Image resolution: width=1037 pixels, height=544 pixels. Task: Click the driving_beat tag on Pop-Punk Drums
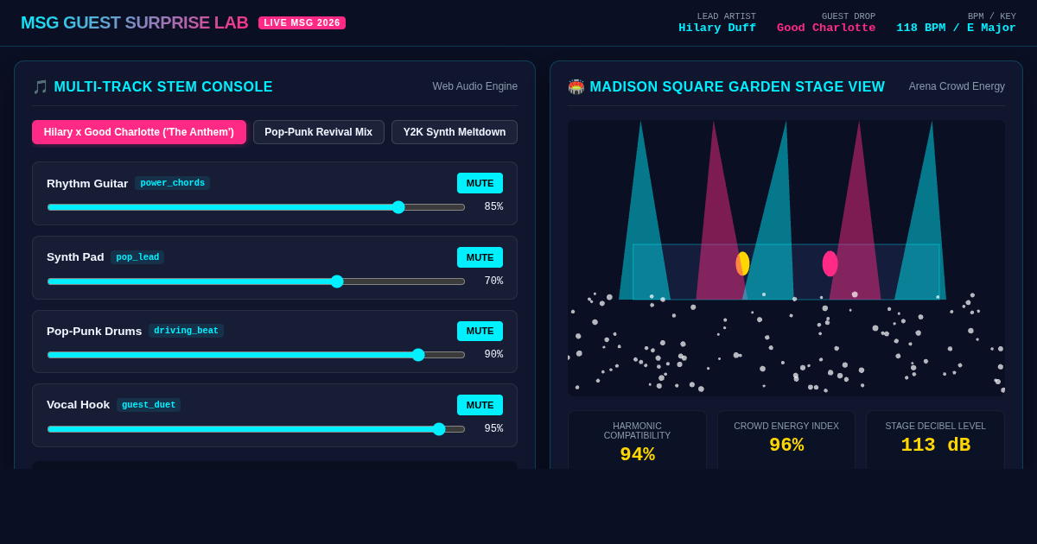coord(186,331)
